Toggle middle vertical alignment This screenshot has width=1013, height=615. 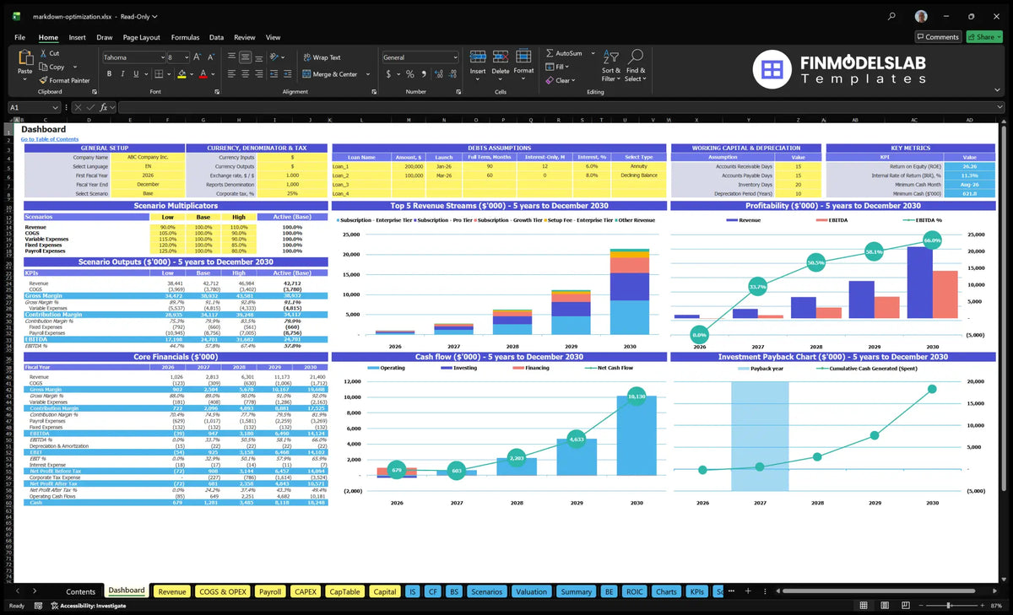[246, 57]
